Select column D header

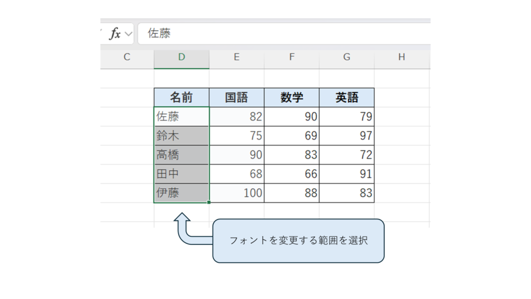click(181, 58)
